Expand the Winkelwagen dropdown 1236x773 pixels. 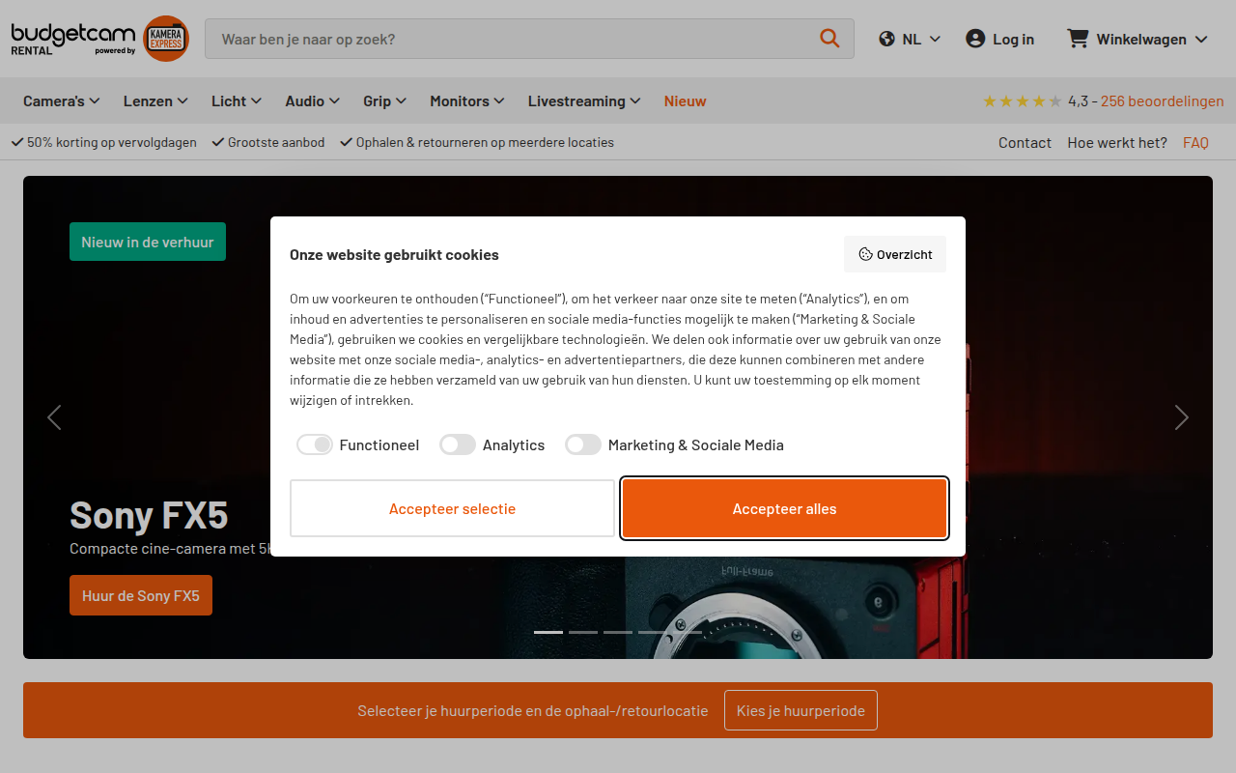[x=1138, y=39]
